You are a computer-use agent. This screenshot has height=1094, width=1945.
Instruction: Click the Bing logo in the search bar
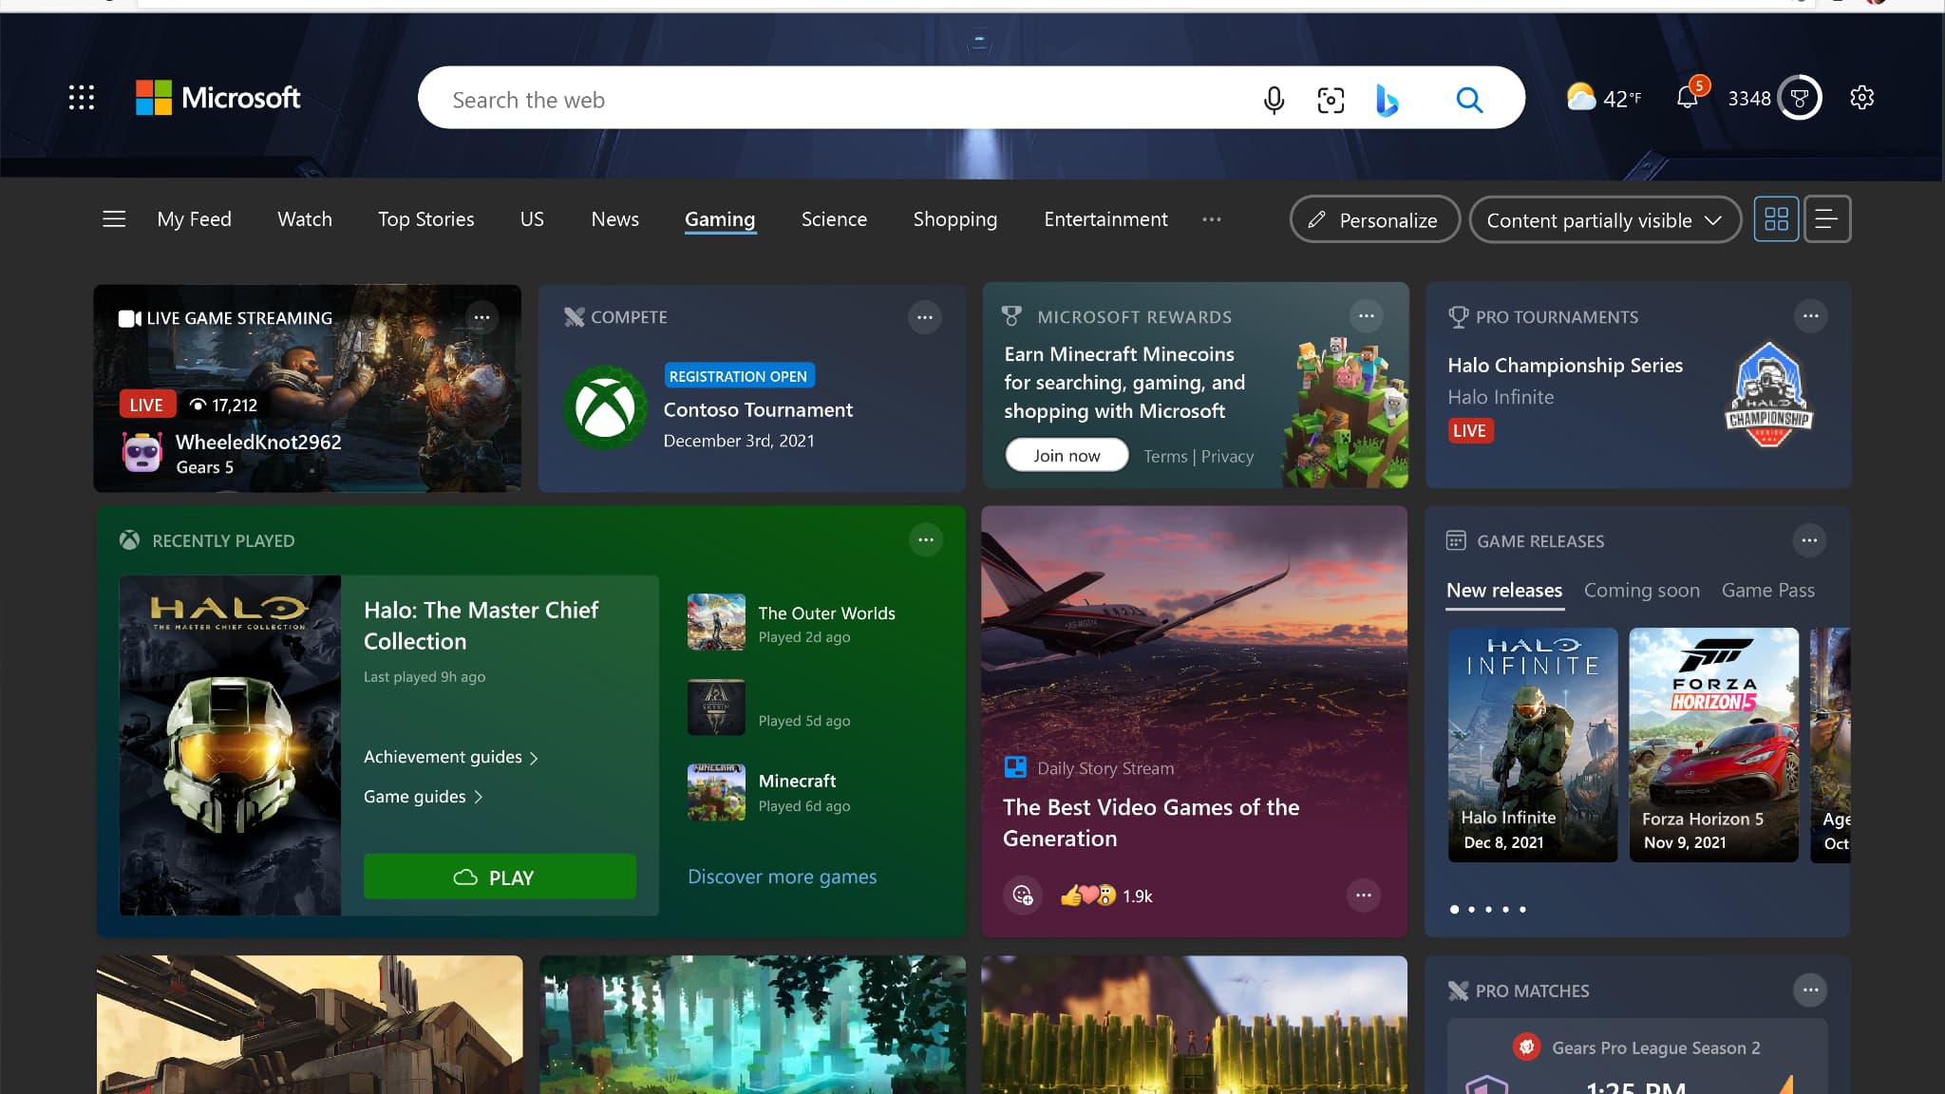point(1388,99)
